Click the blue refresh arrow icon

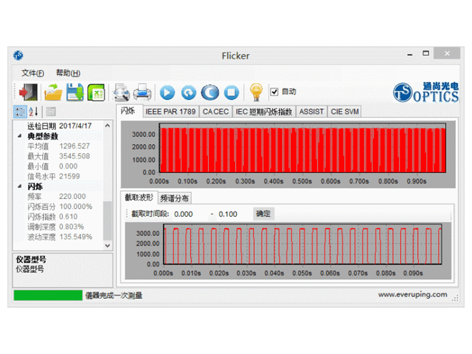pyautogui.click(x=188, y=93)
